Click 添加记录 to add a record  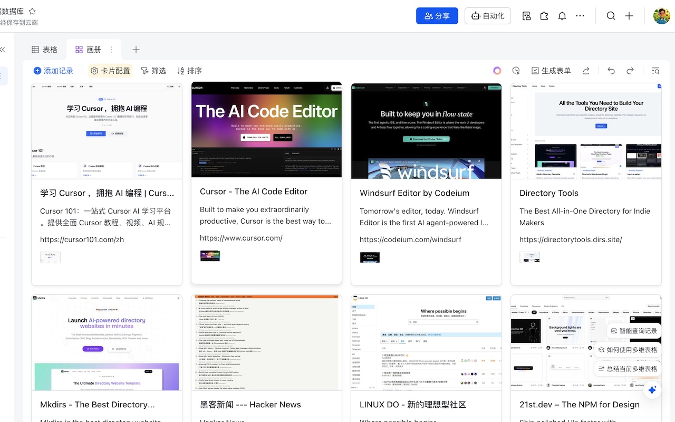[x=53, y=71]
